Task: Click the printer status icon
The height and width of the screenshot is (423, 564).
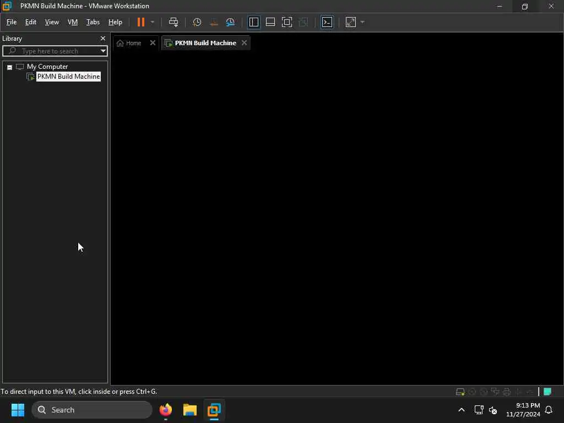Action: (x=507, y=392)
